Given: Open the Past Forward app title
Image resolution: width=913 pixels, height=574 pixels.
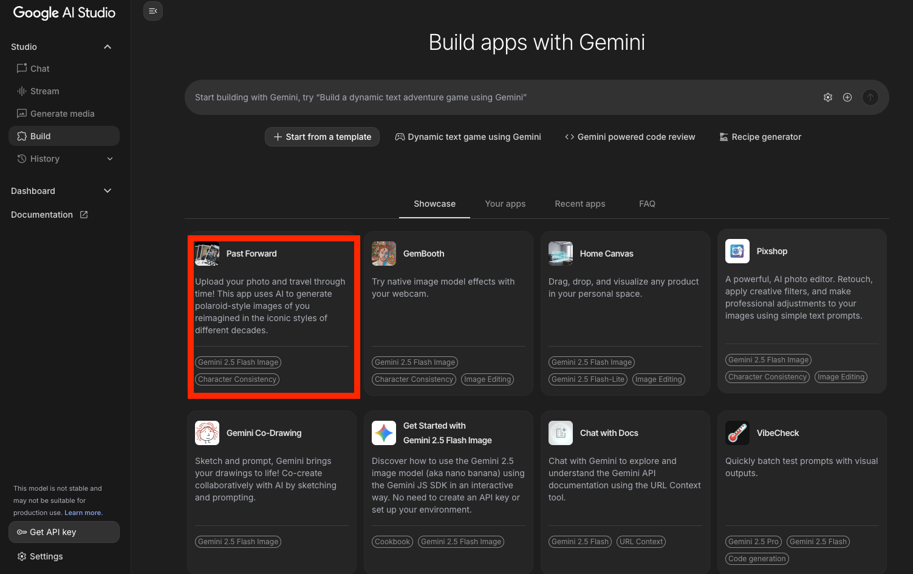Looking at the screenshot, I should tap(251, 254).
